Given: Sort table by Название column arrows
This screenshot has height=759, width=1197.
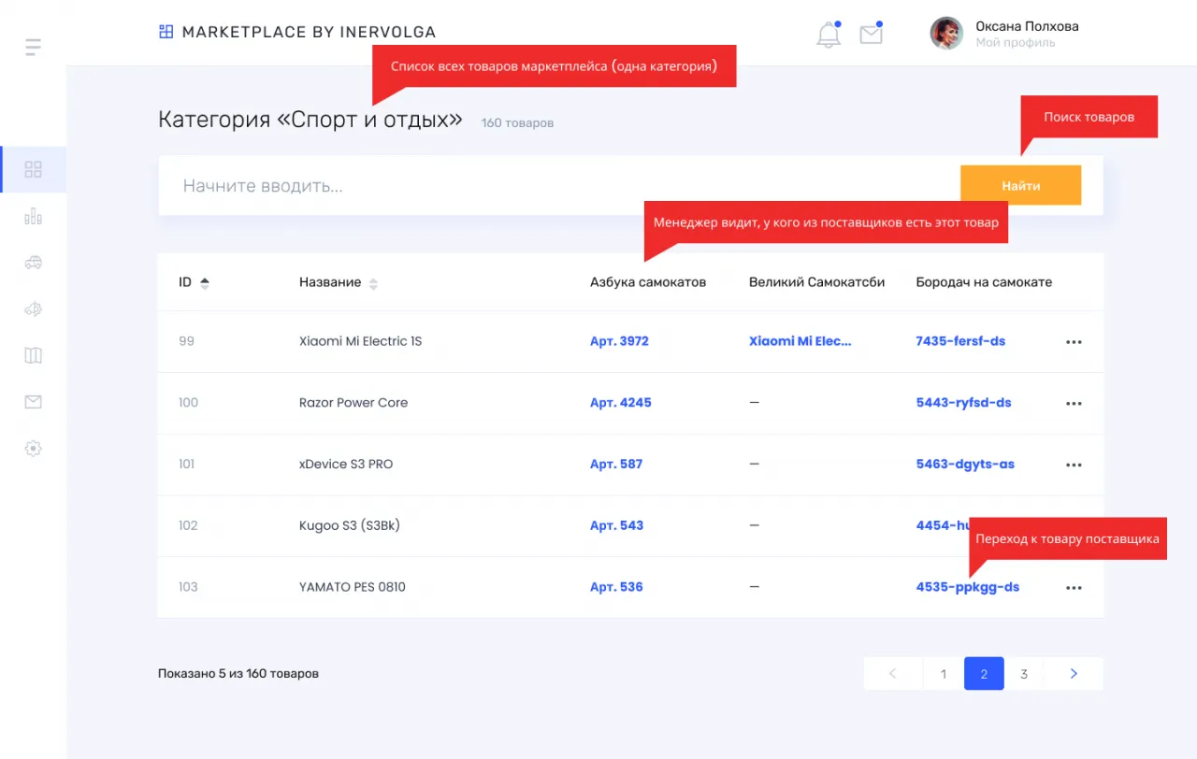Looking at the screenshot, I should point(373,283).
